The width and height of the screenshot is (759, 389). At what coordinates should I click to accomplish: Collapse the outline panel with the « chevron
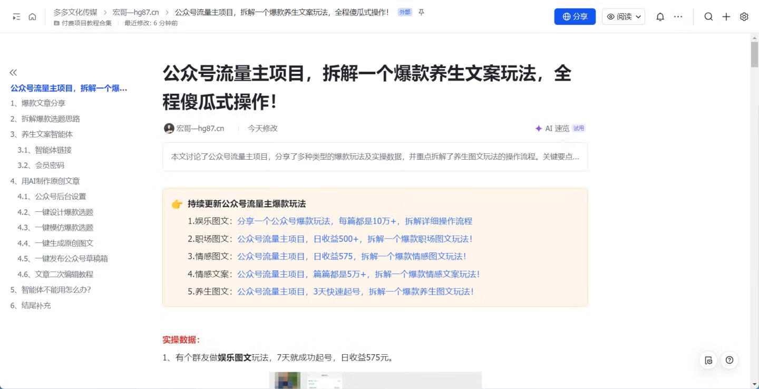pos(13,72)
